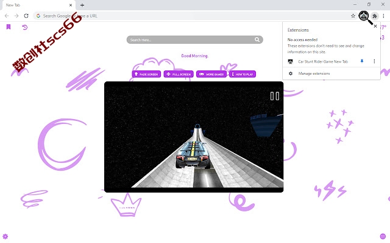Restore down the Chrome window
The image size is (390, 243).
pyautogui.click(x=369, y=4)
